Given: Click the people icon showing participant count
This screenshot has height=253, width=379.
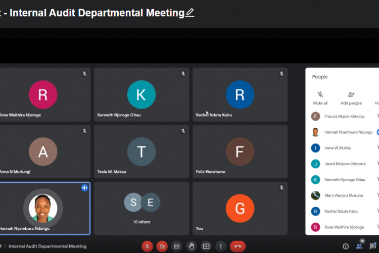Looking at the screenshot, I should [x=360, y=246].
